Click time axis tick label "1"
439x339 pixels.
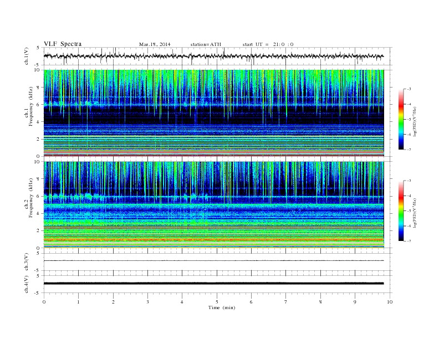(78, 302)
